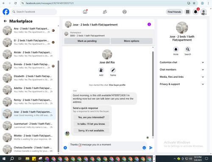The height and width of the screenshot is (162, 212).
Task: Open File Explorer from the taskbar
Action: click(28, 159)
